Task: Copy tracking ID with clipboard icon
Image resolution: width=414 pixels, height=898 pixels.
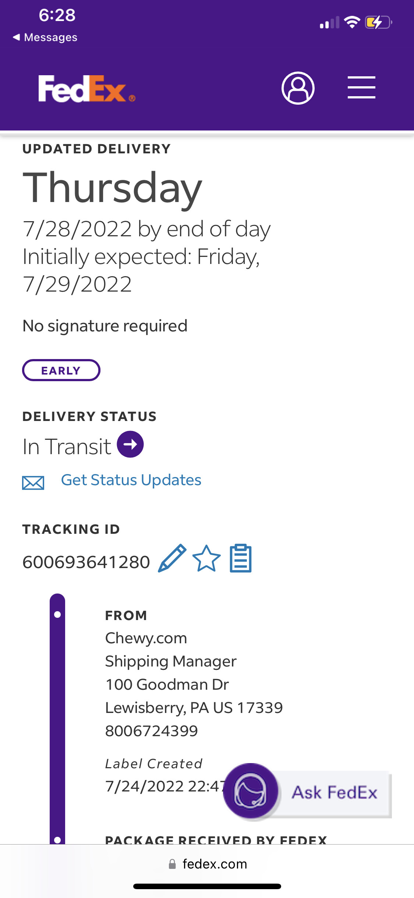Action: pos(241,559)
